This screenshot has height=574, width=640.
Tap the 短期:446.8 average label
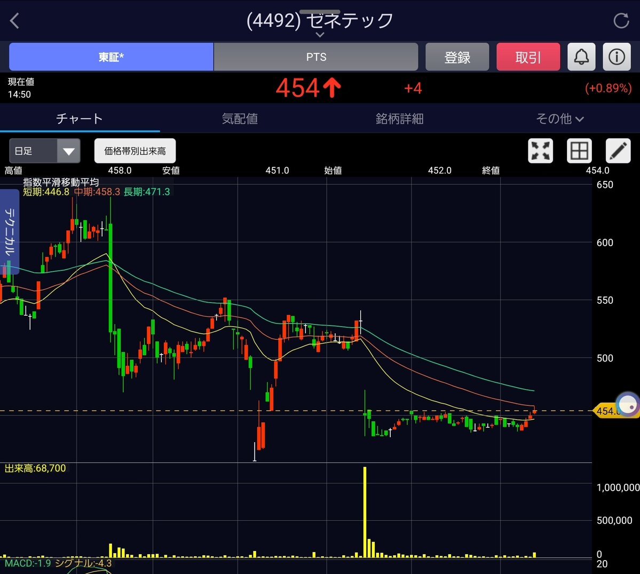46,192
